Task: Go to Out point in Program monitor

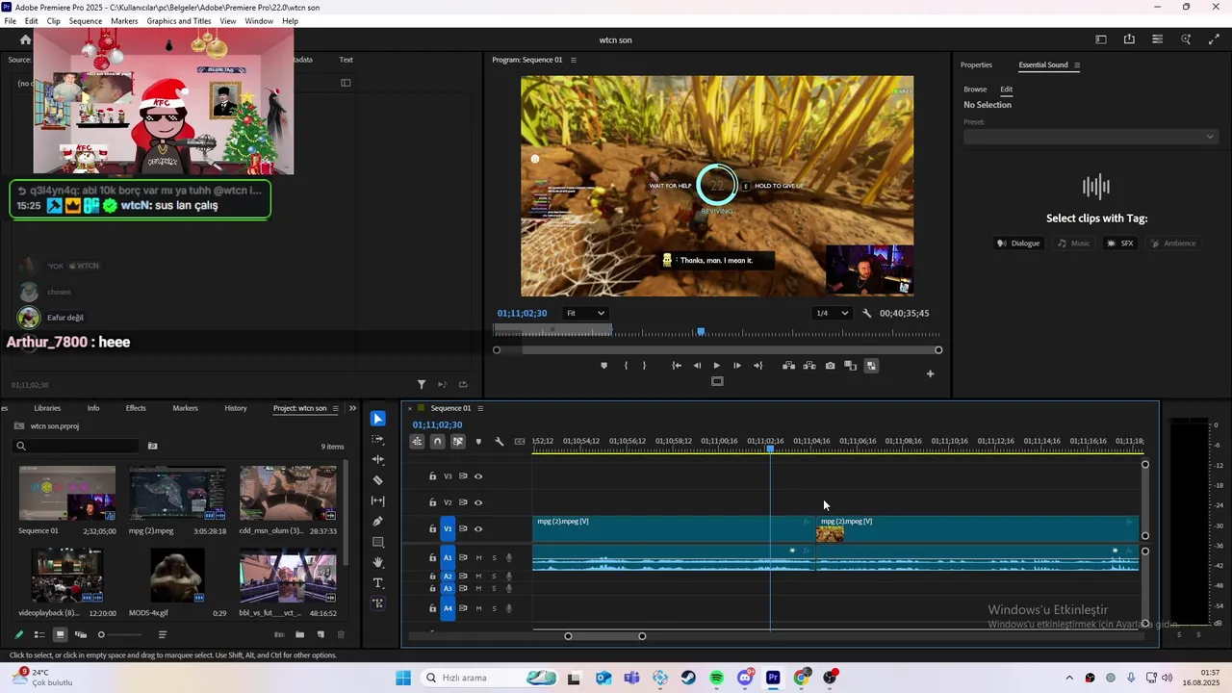Action: pos(757,366)
